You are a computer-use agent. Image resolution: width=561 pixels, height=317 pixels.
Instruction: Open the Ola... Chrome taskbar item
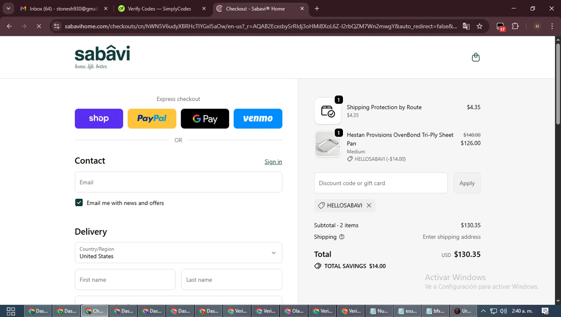click(x=294, y=311)
